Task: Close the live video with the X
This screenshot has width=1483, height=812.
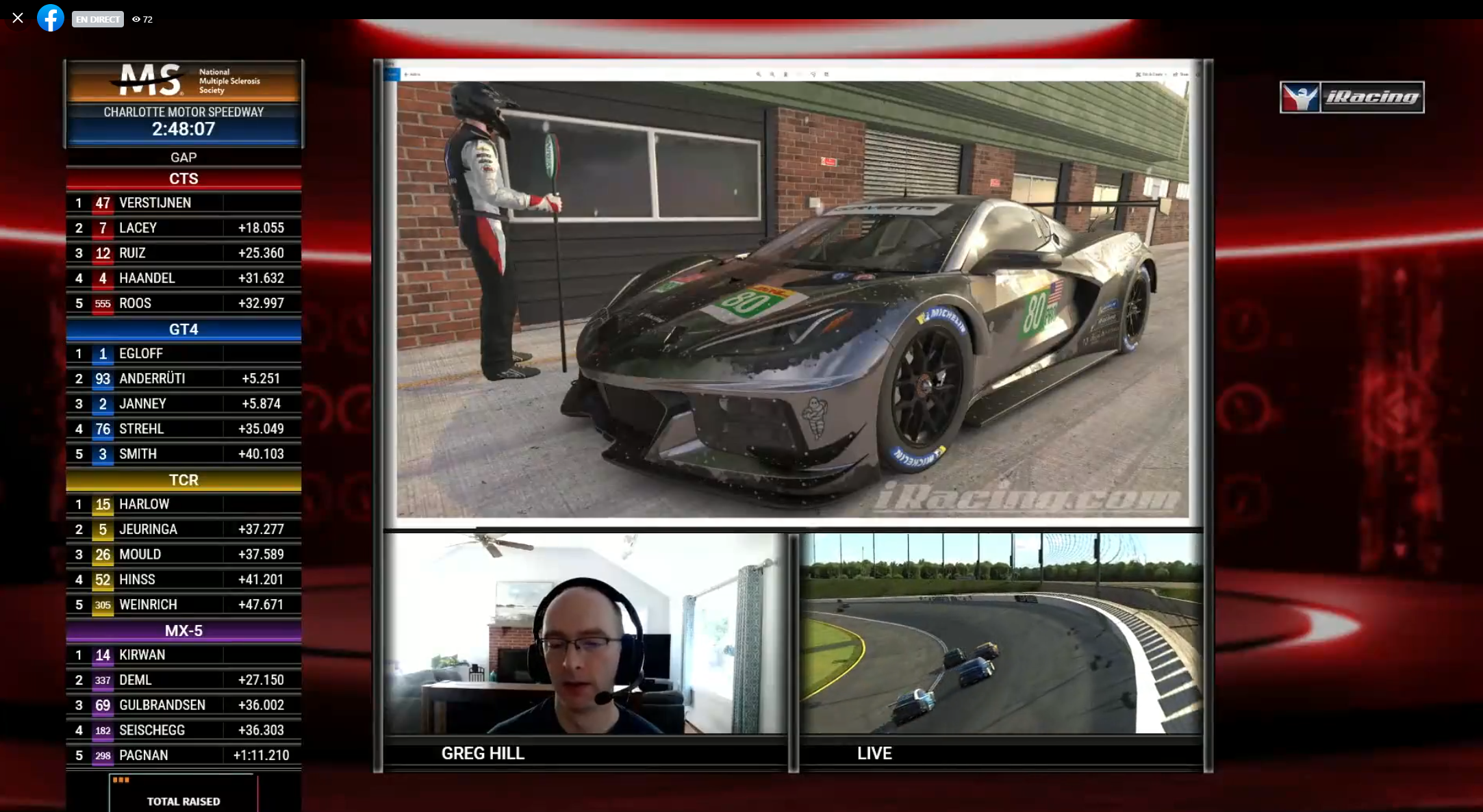Action: click(x=18, y=18)
